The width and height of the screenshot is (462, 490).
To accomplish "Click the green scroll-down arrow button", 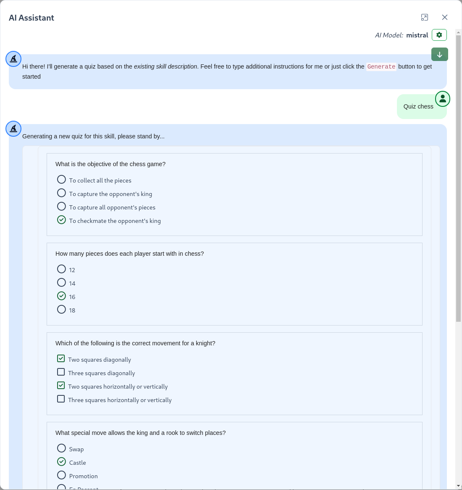I will point(439,54).
